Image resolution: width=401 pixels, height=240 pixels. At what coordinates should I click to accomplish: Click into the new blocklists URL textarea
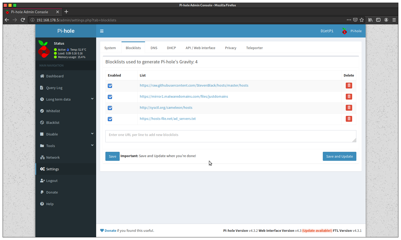(x=231, y=136)
